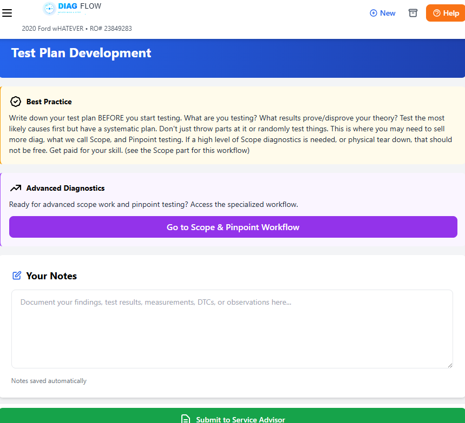Viewport: 465px width, 423px height.
Task: Open the hamburger navigation menu
Action: 7,13
